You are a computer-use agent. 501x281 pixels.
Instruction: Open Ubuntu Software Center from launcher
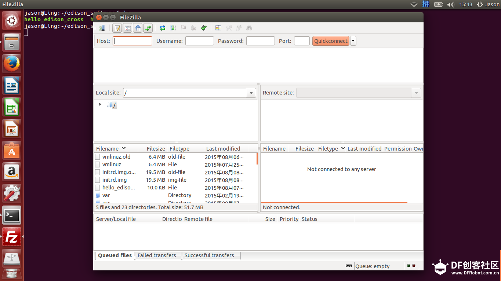tap(12, 150)
